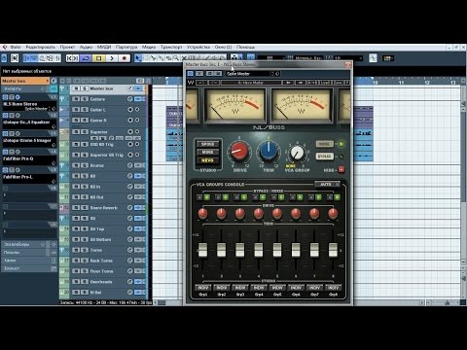The image size is (467, 350).
Task: Select the Range Selection tool
Action: (146, 58)
